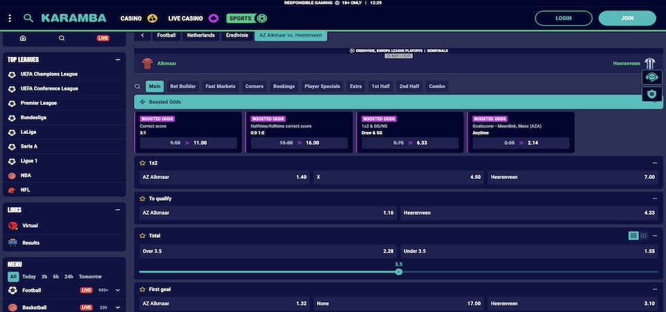Switch Total market to slider view
This screenshot has height=312, width=666.
click(644, 236)
